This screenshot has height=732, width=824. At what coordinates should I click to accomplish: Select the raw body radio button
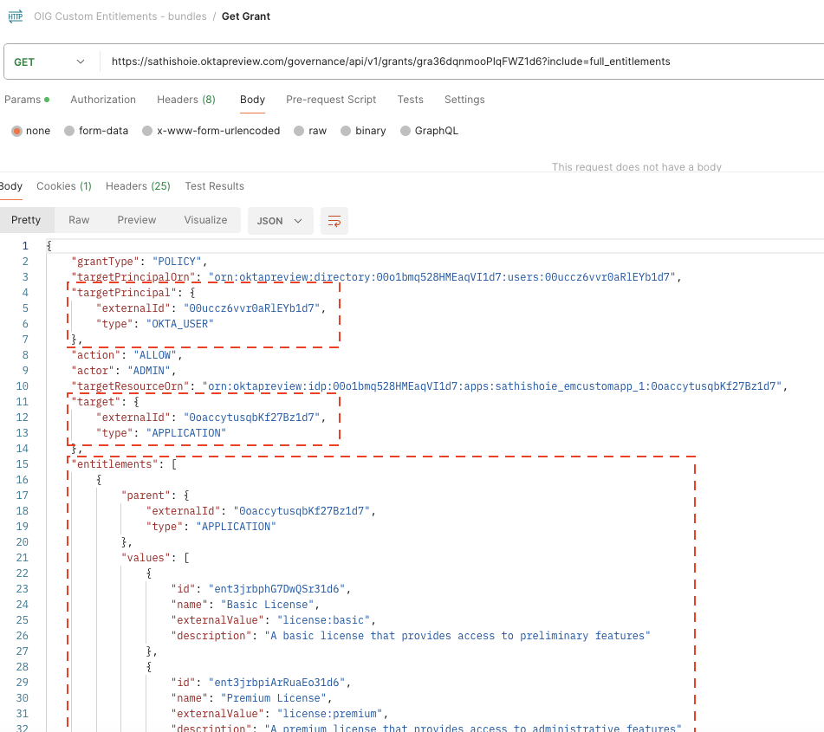(299, 131)
